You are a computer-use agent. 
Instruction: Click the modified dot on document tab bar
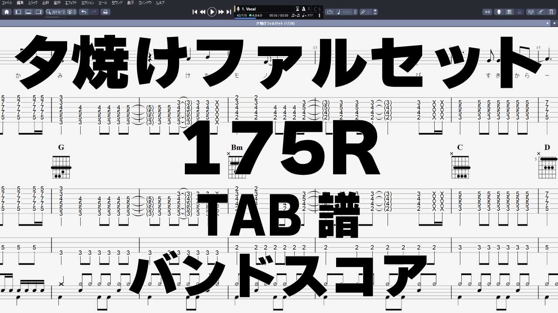point(548,23)
